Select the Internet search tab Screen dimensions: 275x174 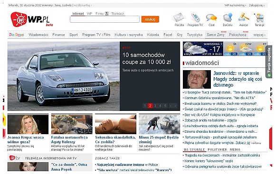[x=78, y=14]
